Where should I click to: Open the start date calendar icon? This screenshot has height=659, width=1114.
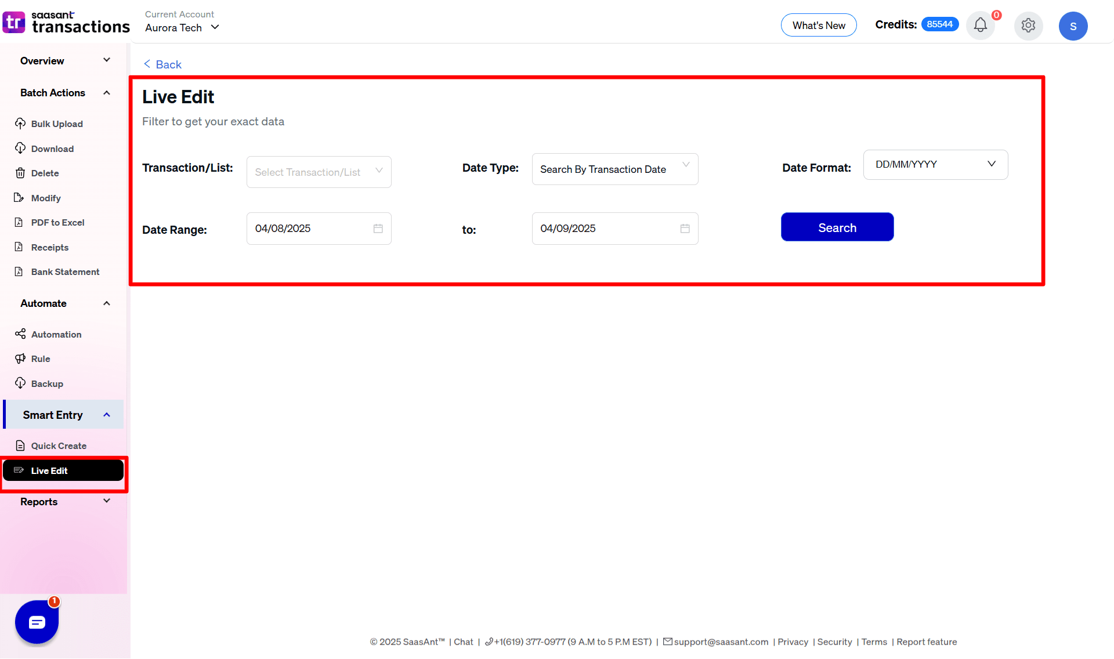click(378, 229)
